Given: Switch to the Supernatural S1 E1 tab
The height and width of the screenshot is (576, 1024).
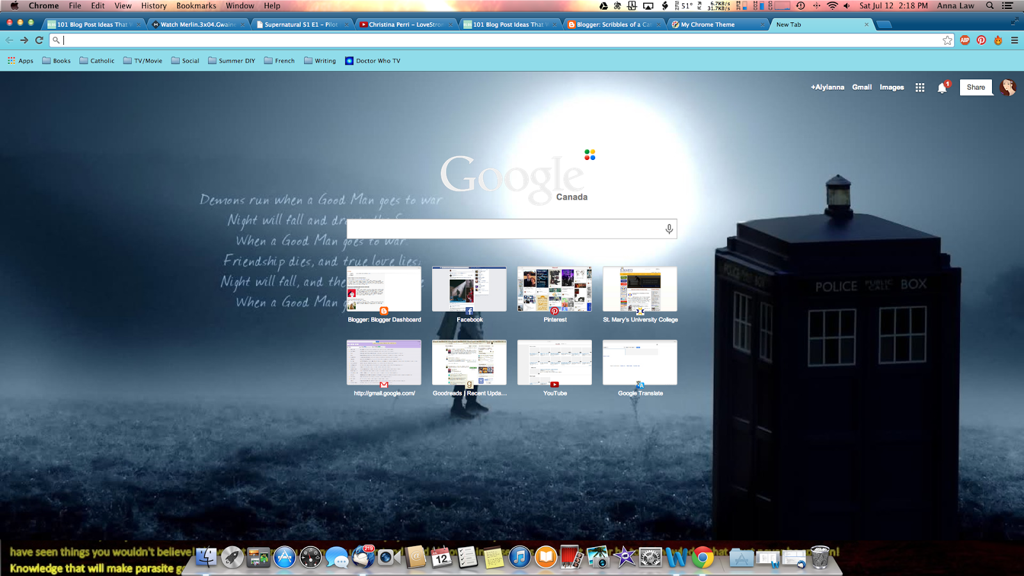Looking at the screenshot, I should click(301, 24).
